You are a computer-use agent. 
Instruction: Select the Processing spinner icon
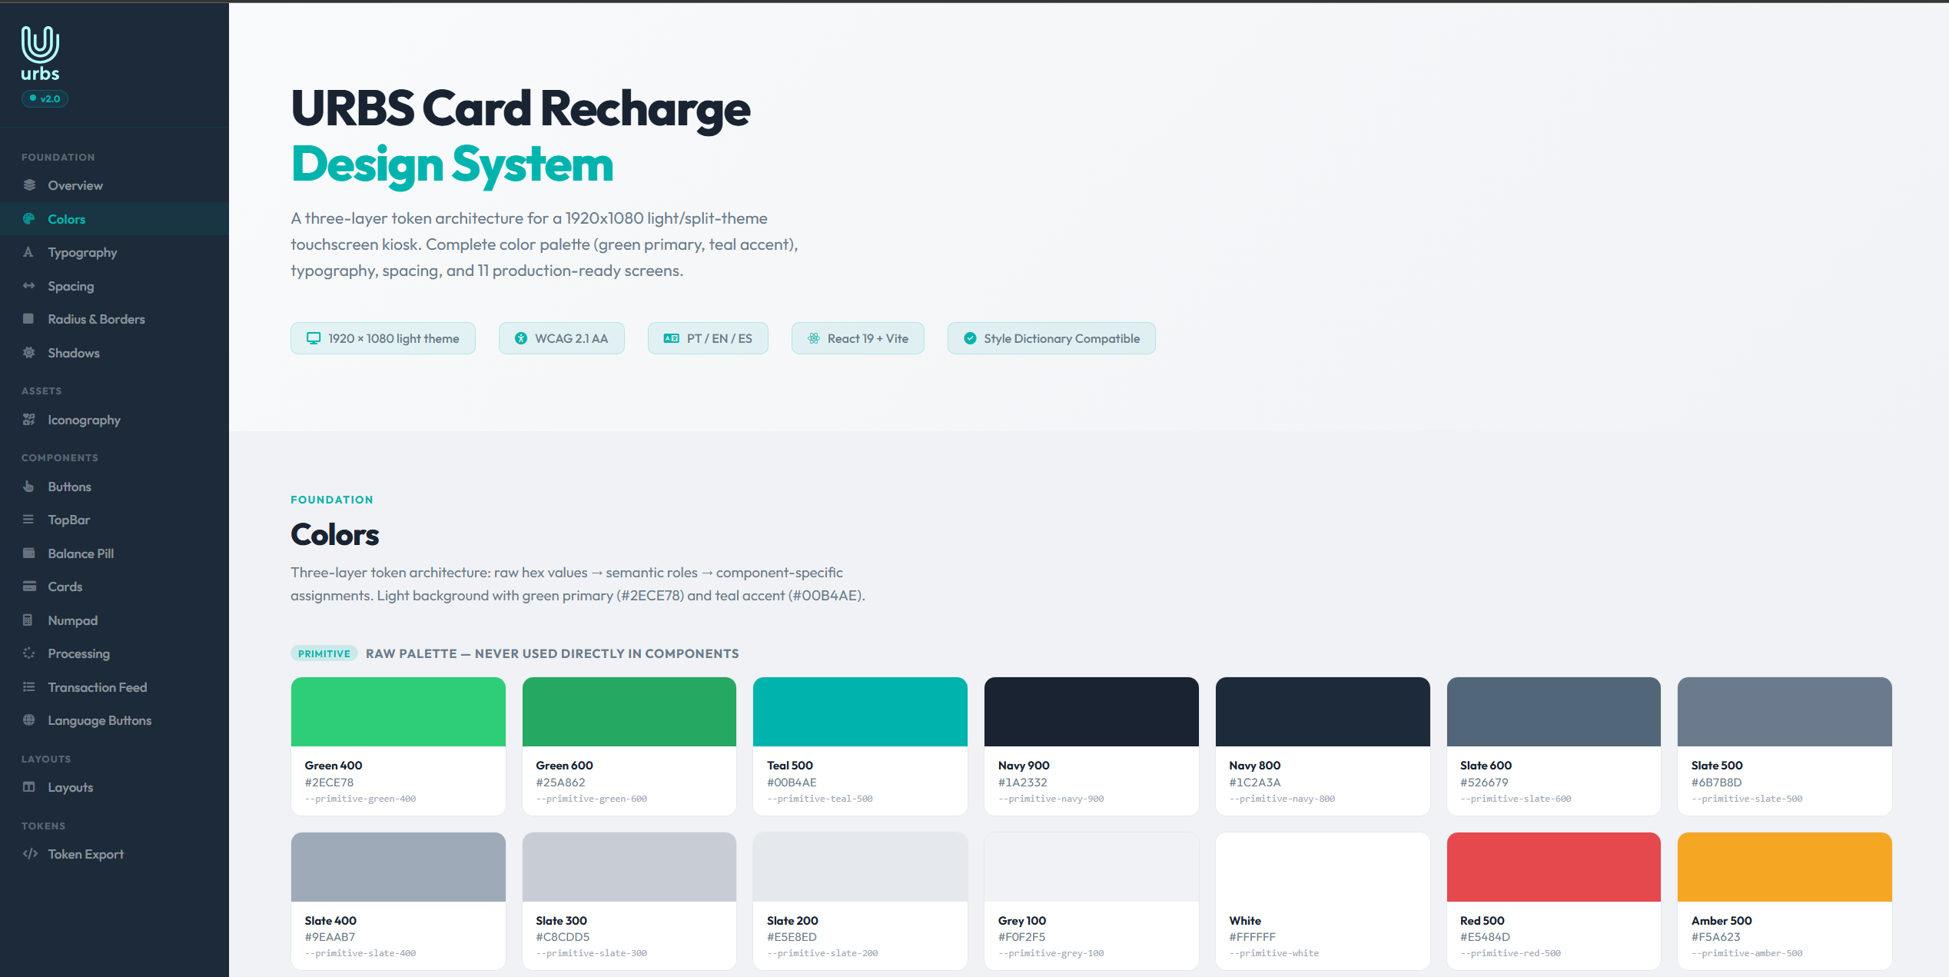point(29,653)
